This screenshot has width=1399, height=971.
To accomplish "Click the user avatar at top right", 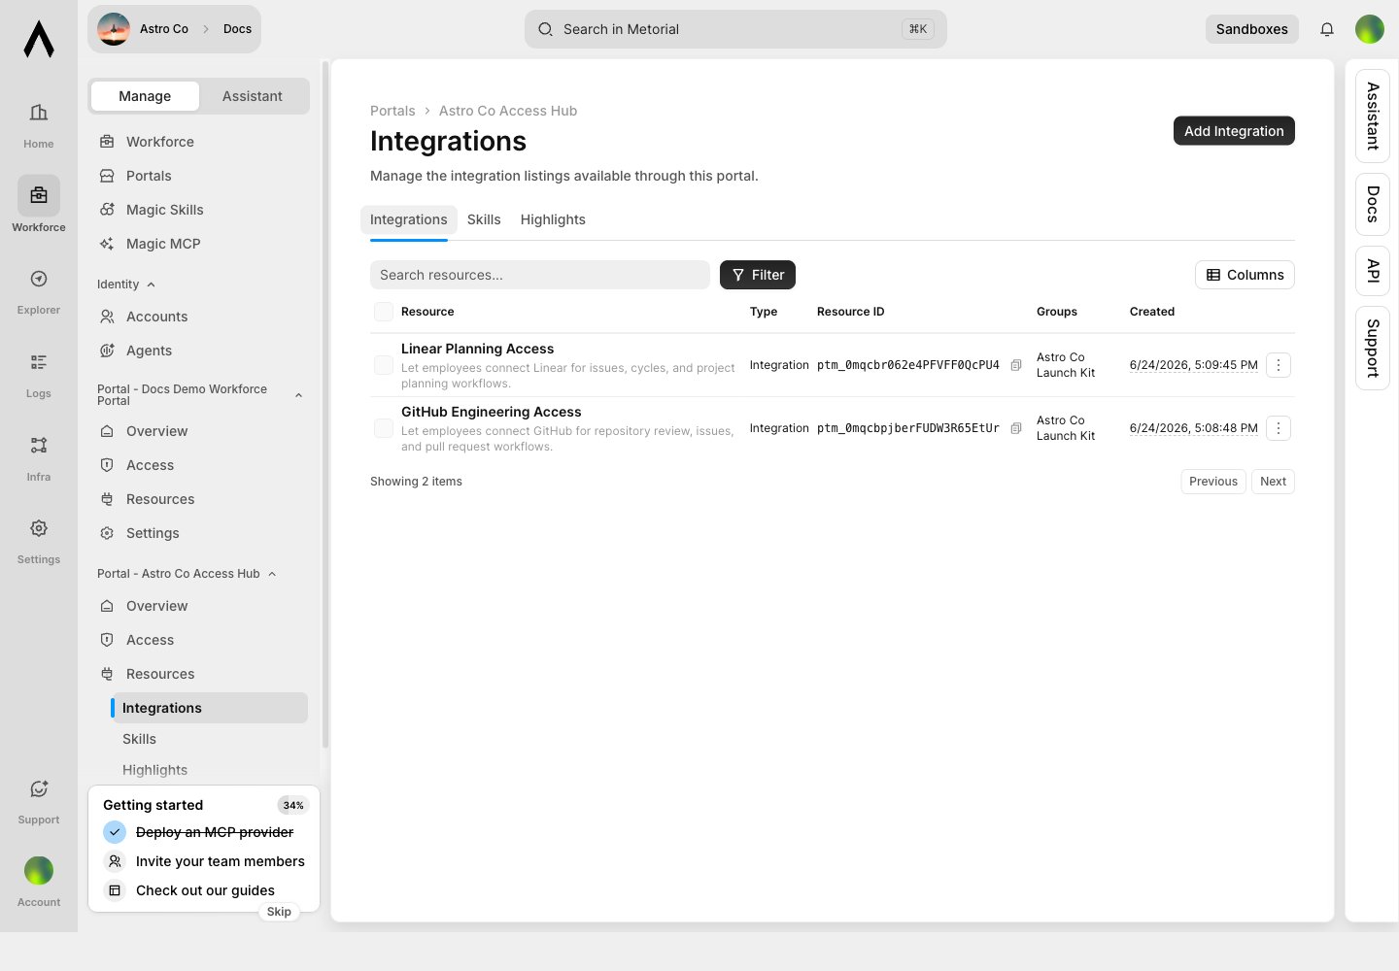I will click(1370, 29).
